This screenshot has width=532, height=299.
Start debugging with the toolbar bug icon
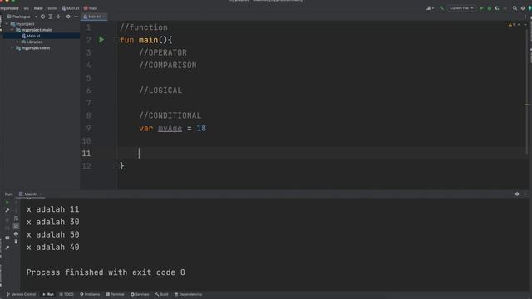tap(490, 8)
